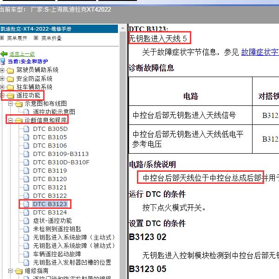The image size is (279, 279).
Task: Expand the 安全防盗系统 tree node
Action: [2, 78]
